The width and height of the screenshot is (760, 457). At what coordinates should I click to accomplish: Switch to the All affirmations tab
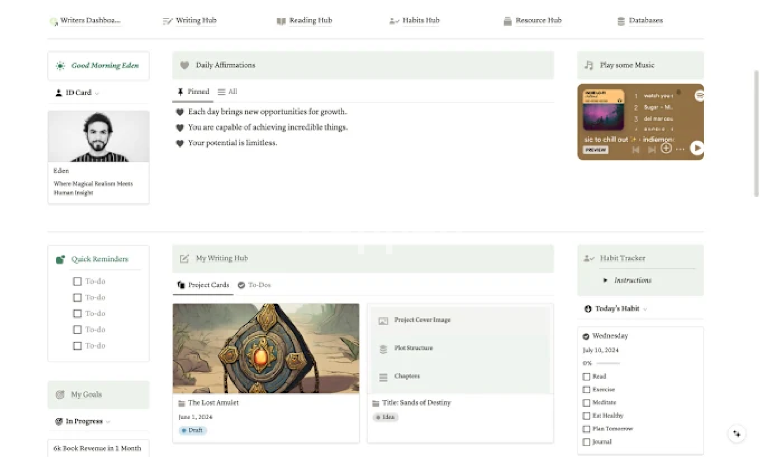(x=228, y=92)
